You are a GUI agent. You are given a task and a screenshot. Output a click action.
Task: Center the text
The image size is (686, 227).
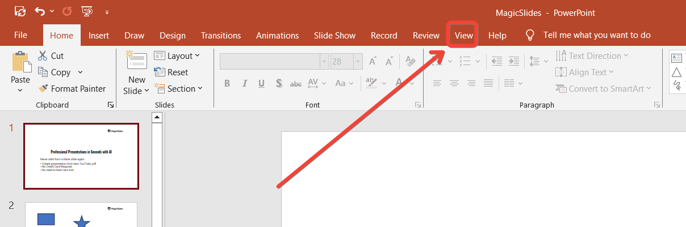454,83
